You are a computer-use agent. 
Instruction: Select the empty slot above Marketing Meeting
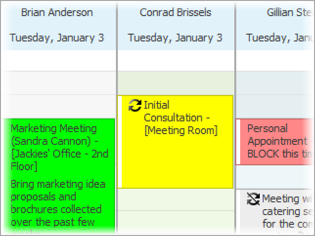pos(59,106)
